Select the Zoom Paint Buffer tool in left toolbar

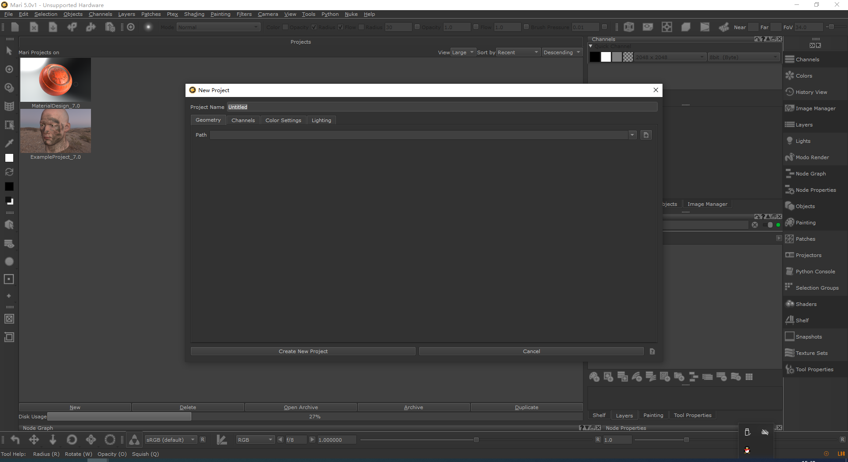pos(9,88)
